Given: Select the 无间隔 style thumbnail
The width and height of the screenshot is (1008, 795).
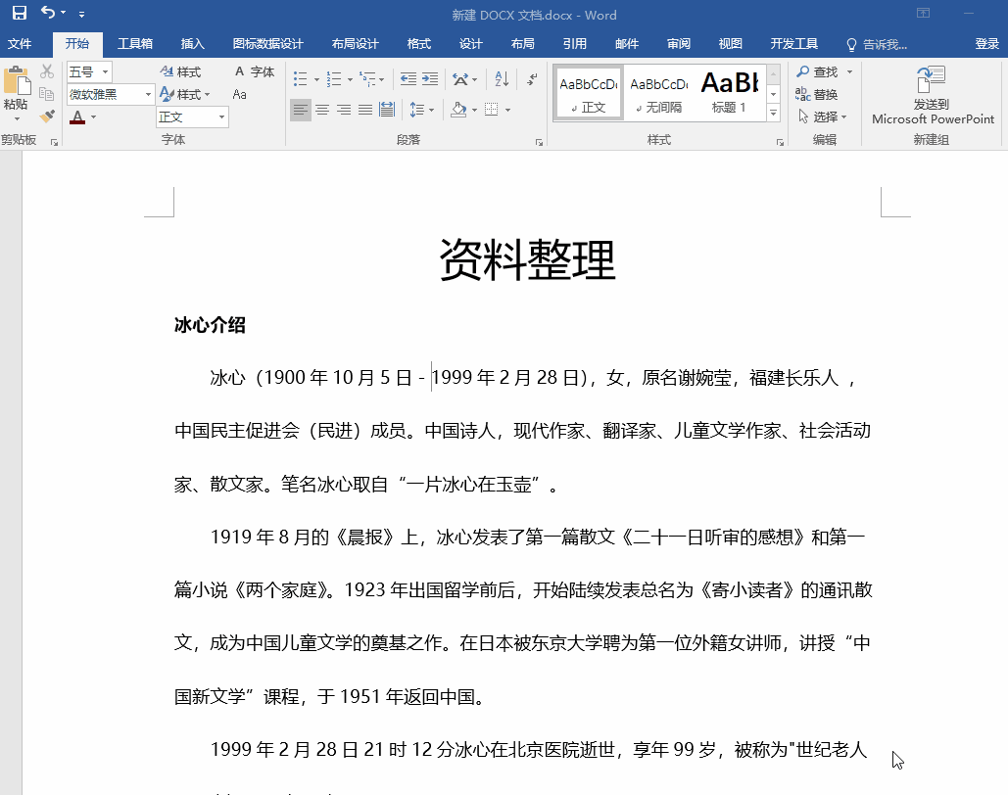Looking at the screenshot, I should 659,93.
